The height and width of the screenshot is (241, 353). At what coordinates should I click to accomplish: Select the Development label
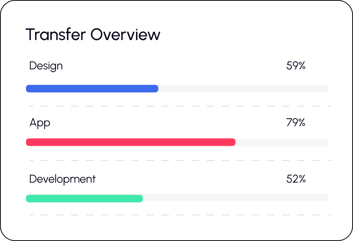[x=62, y=179]
